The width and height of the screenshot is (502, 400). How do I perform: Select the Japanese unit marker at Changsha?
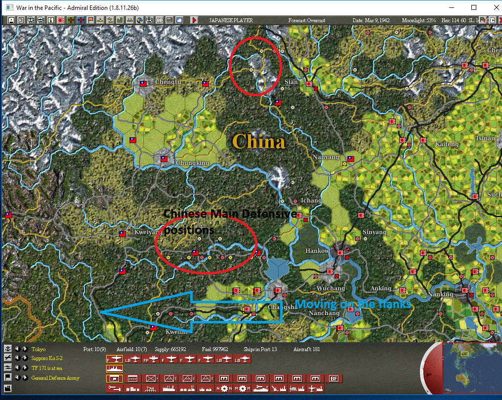click(278, 290)
